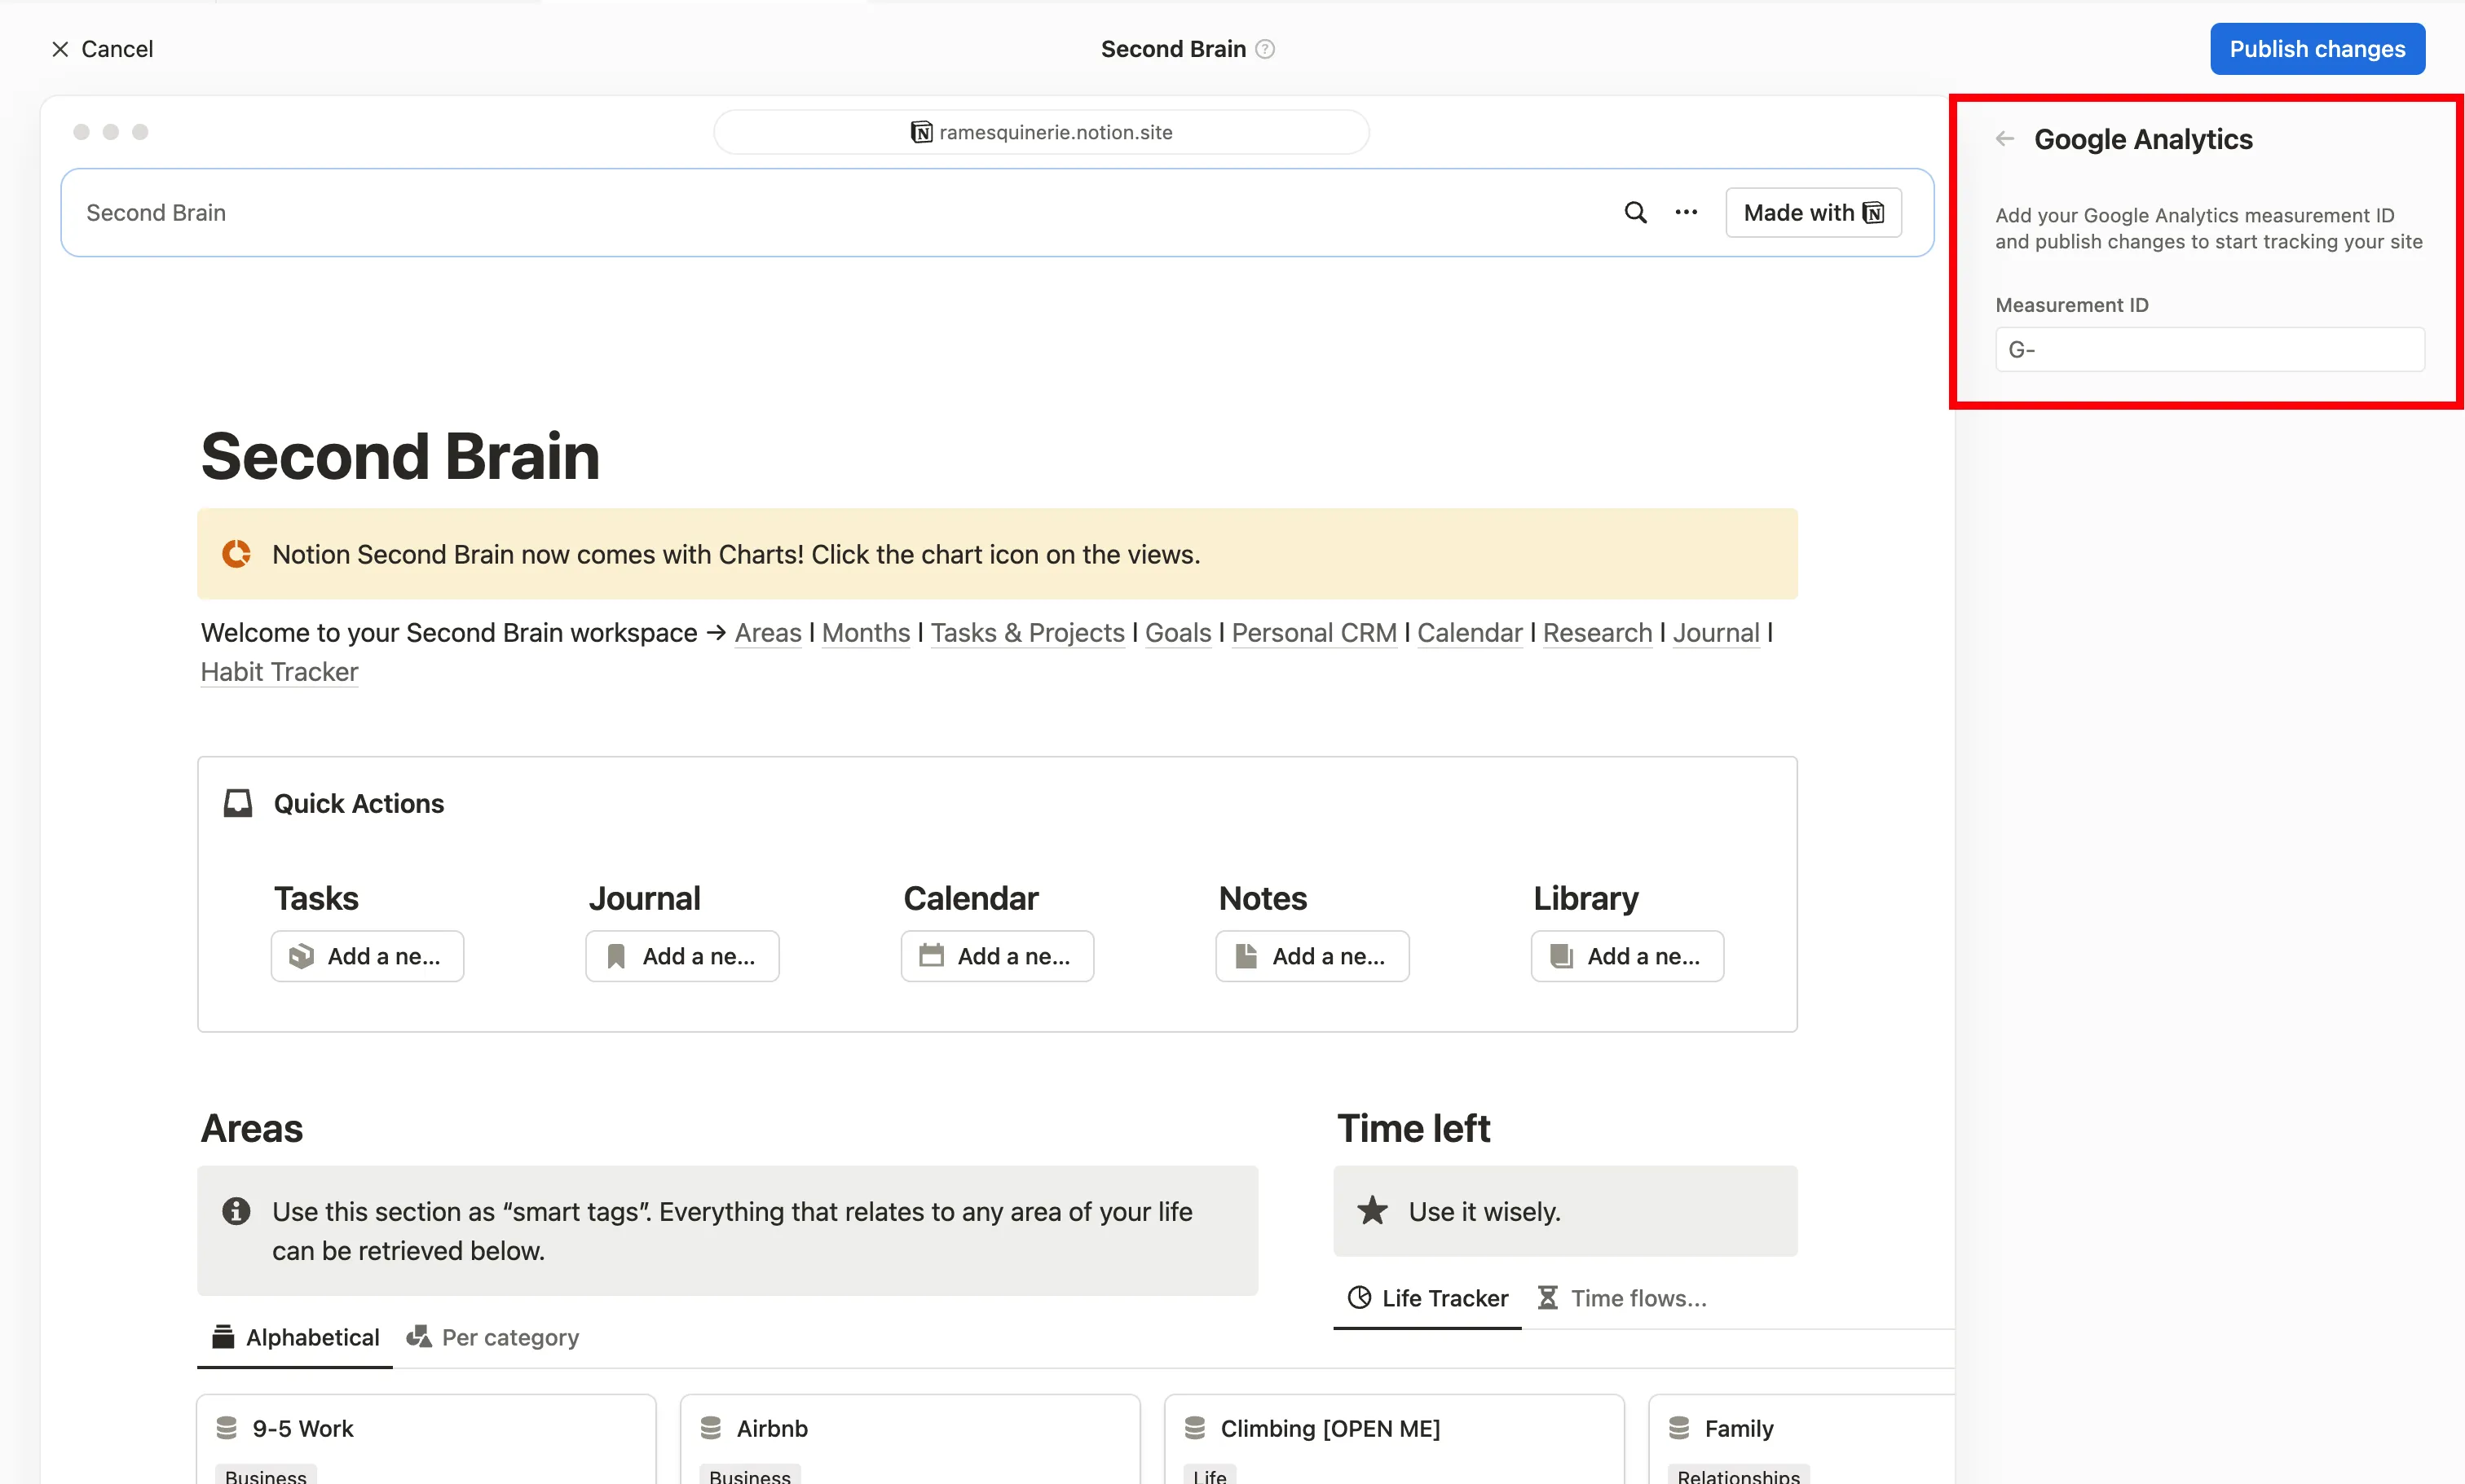This screenshot has height=1484, width=2465.
Task: Open search with the magnifier icon
Action: (x=1634, y=213)
